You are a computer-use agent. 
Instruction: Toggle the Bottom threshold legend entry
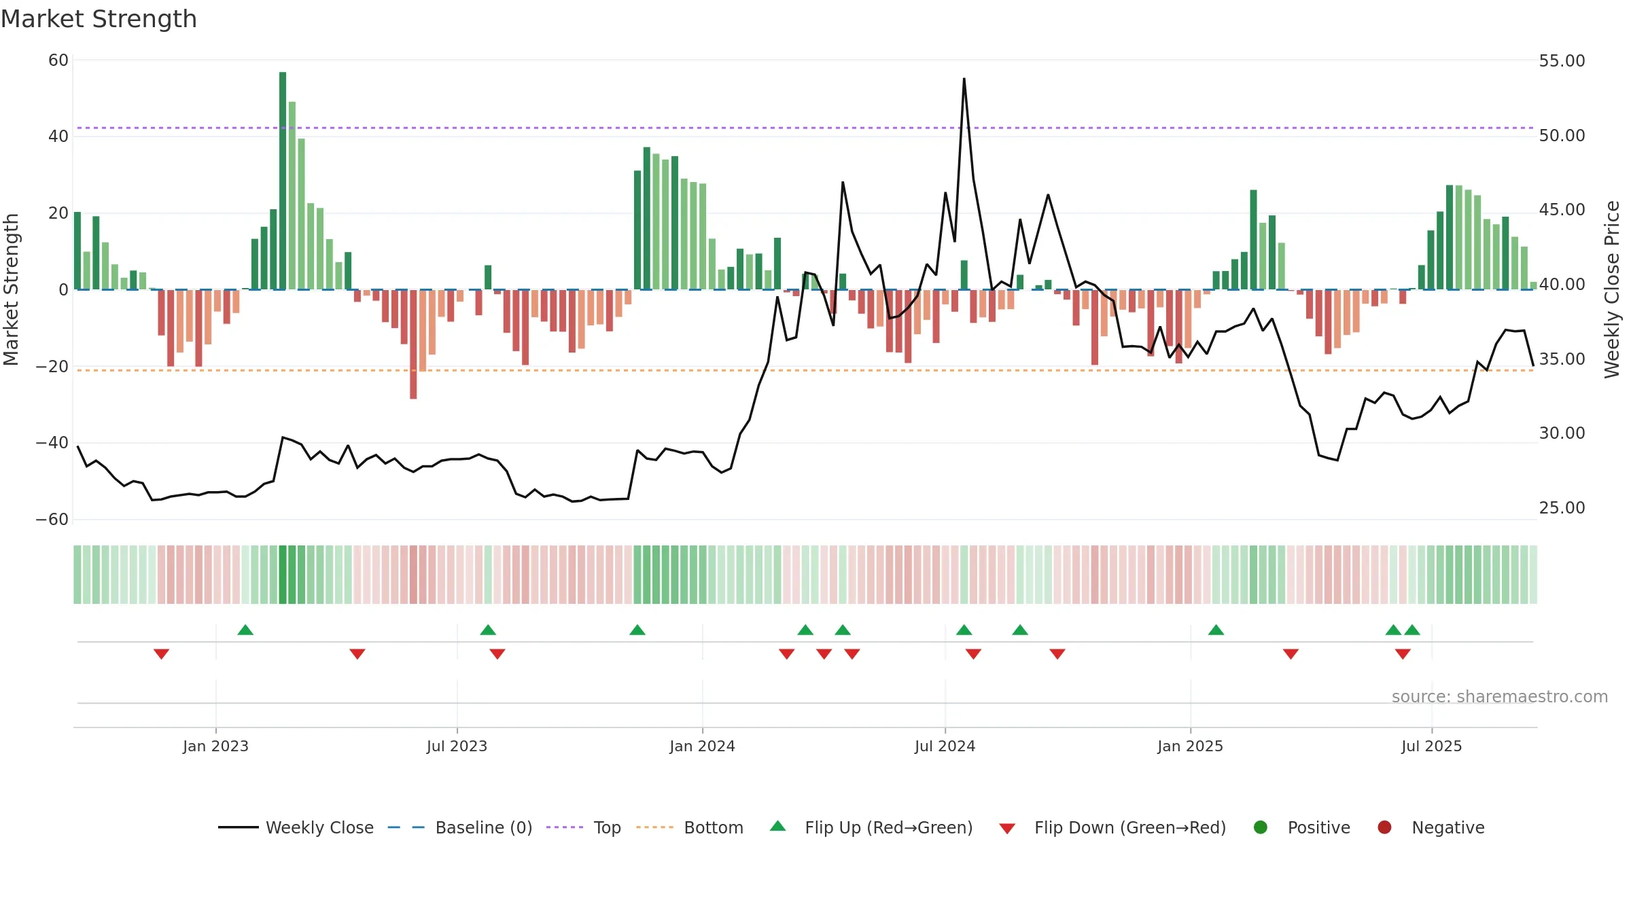690,827
